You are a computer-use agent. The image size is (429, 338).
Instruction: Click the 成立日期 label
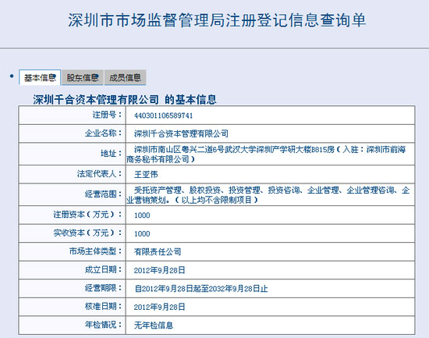103,269
